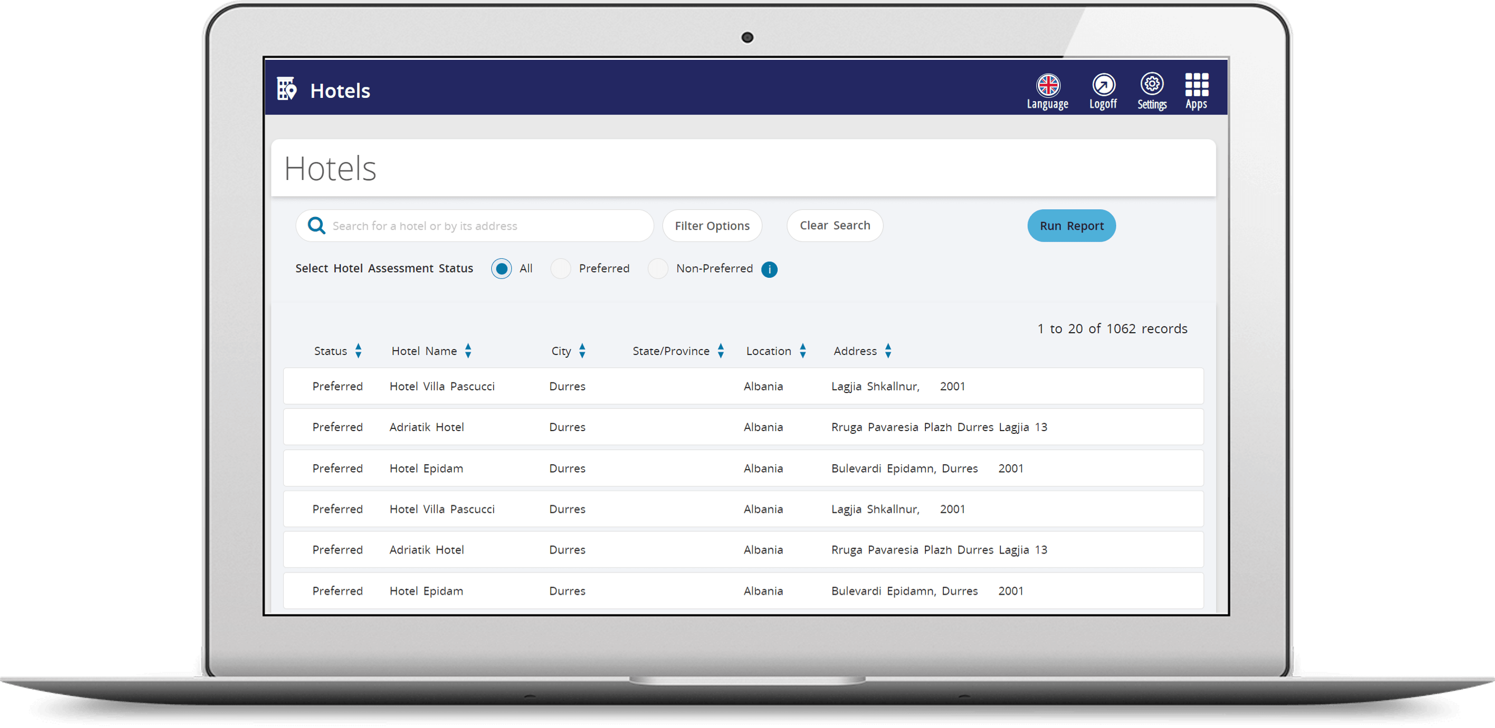Open the Language flag icon
1495x728 pixels.
(1048, 86)
